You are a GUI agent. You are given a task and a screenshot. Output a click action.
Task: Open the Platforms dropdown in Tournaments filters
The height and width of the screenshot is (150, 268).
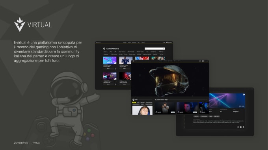pyautogui.click(x=161, y=52)
